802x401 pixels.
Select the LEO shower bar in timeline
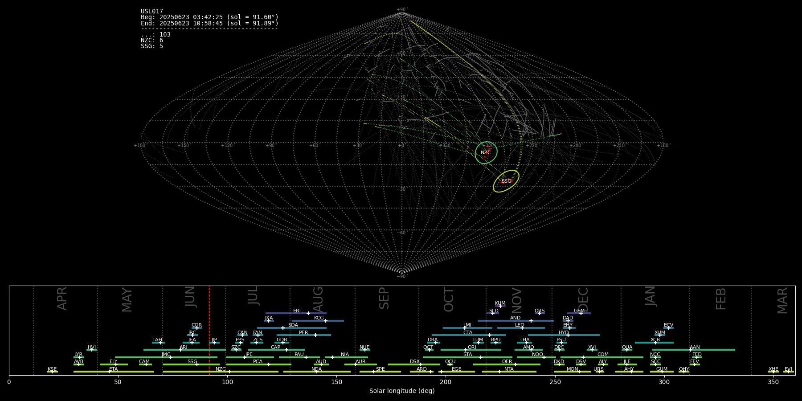click(x=521, y=328)
